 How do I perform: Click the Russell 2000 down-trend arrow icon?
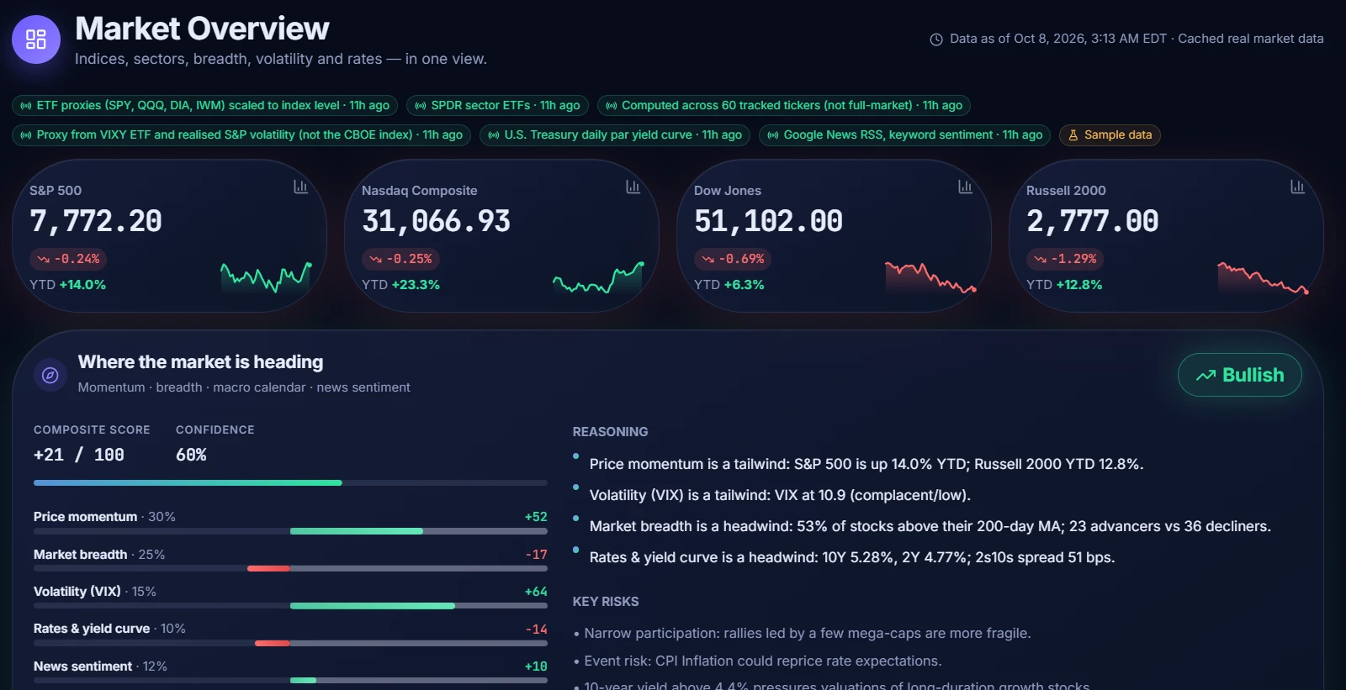point(1040,259)
